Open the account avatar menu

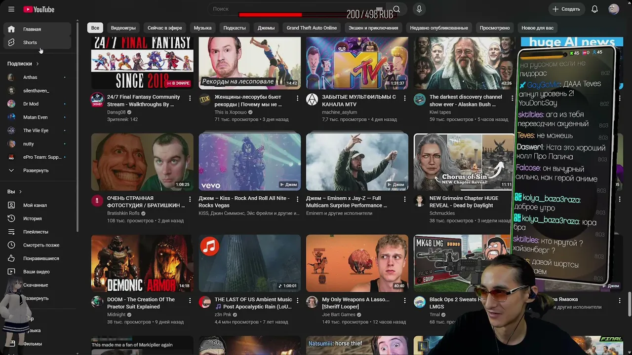tap(614, 9)
